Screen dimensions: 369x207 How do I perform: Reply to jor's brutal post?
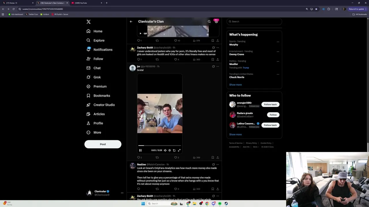click(x=139, y=158)
